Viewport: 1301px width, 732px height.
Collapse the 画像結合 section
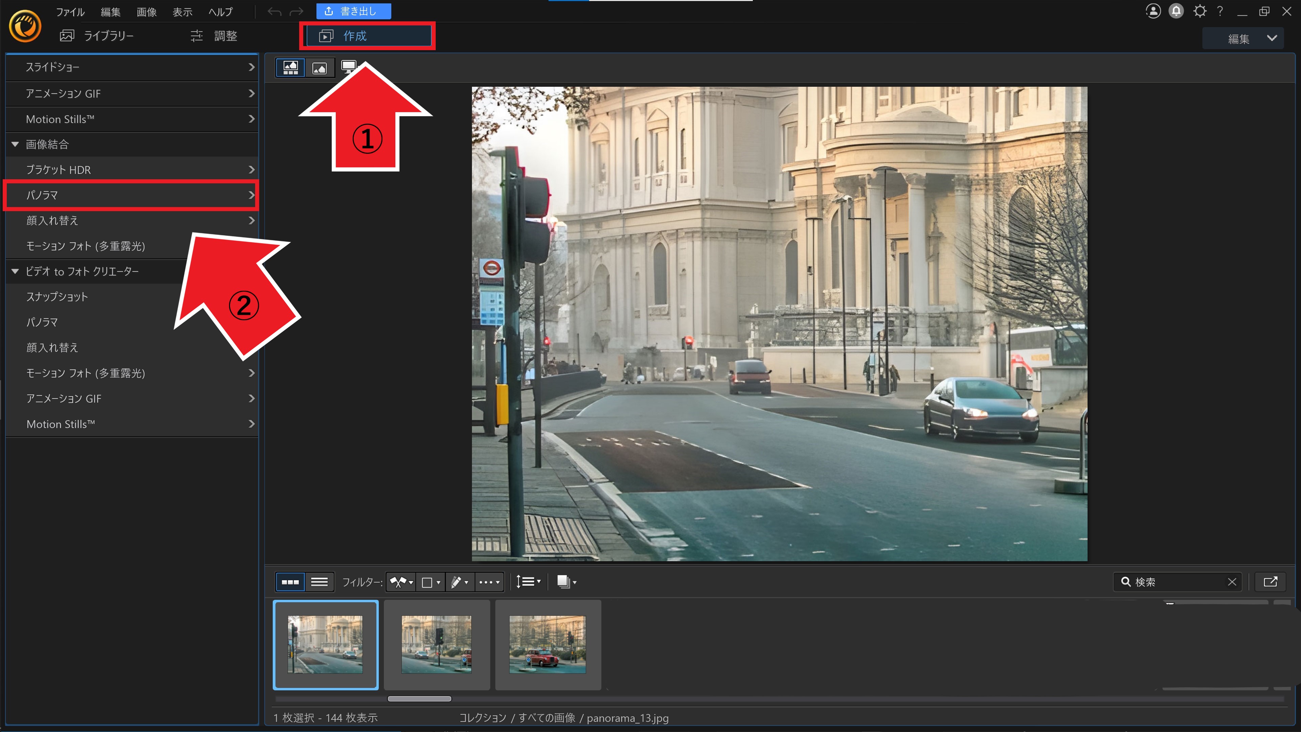pyautogui.click(x=15, y=144)
